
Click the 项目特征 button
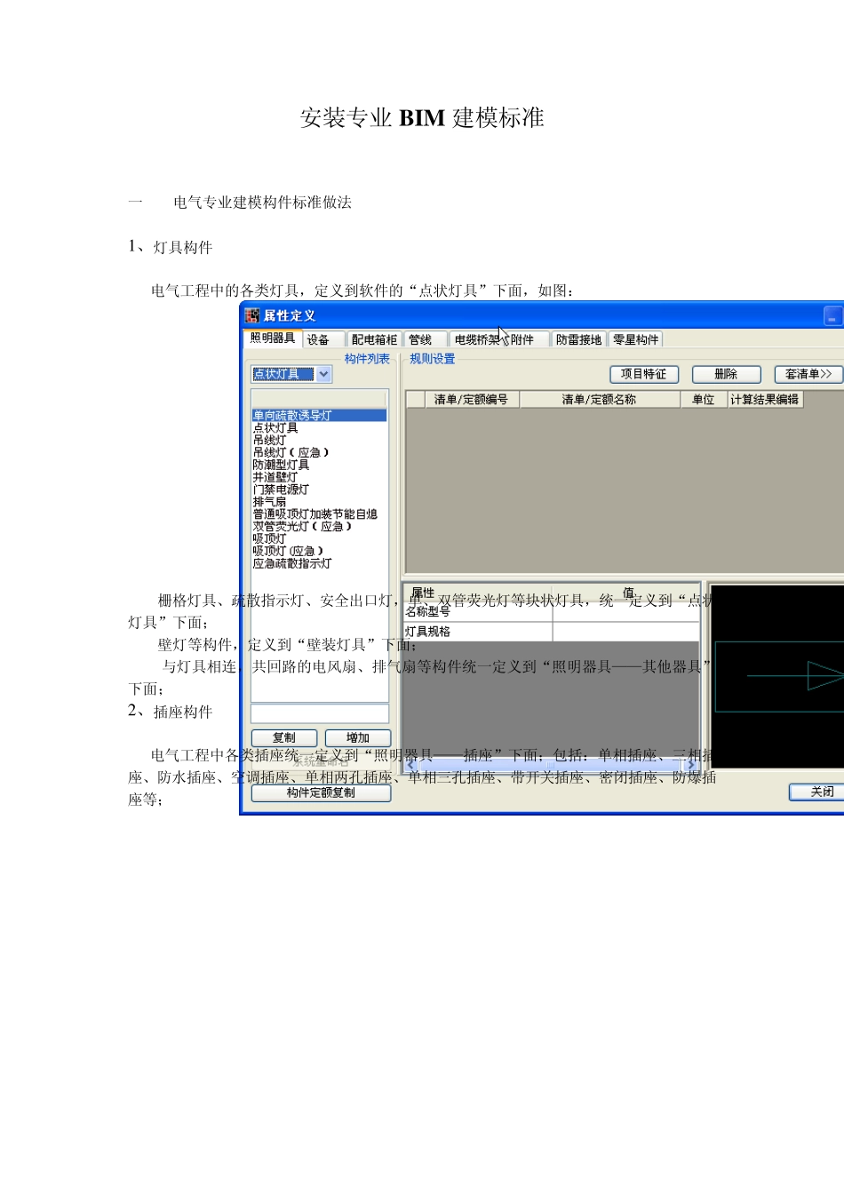pyautogui.click(x=644, y=374)
